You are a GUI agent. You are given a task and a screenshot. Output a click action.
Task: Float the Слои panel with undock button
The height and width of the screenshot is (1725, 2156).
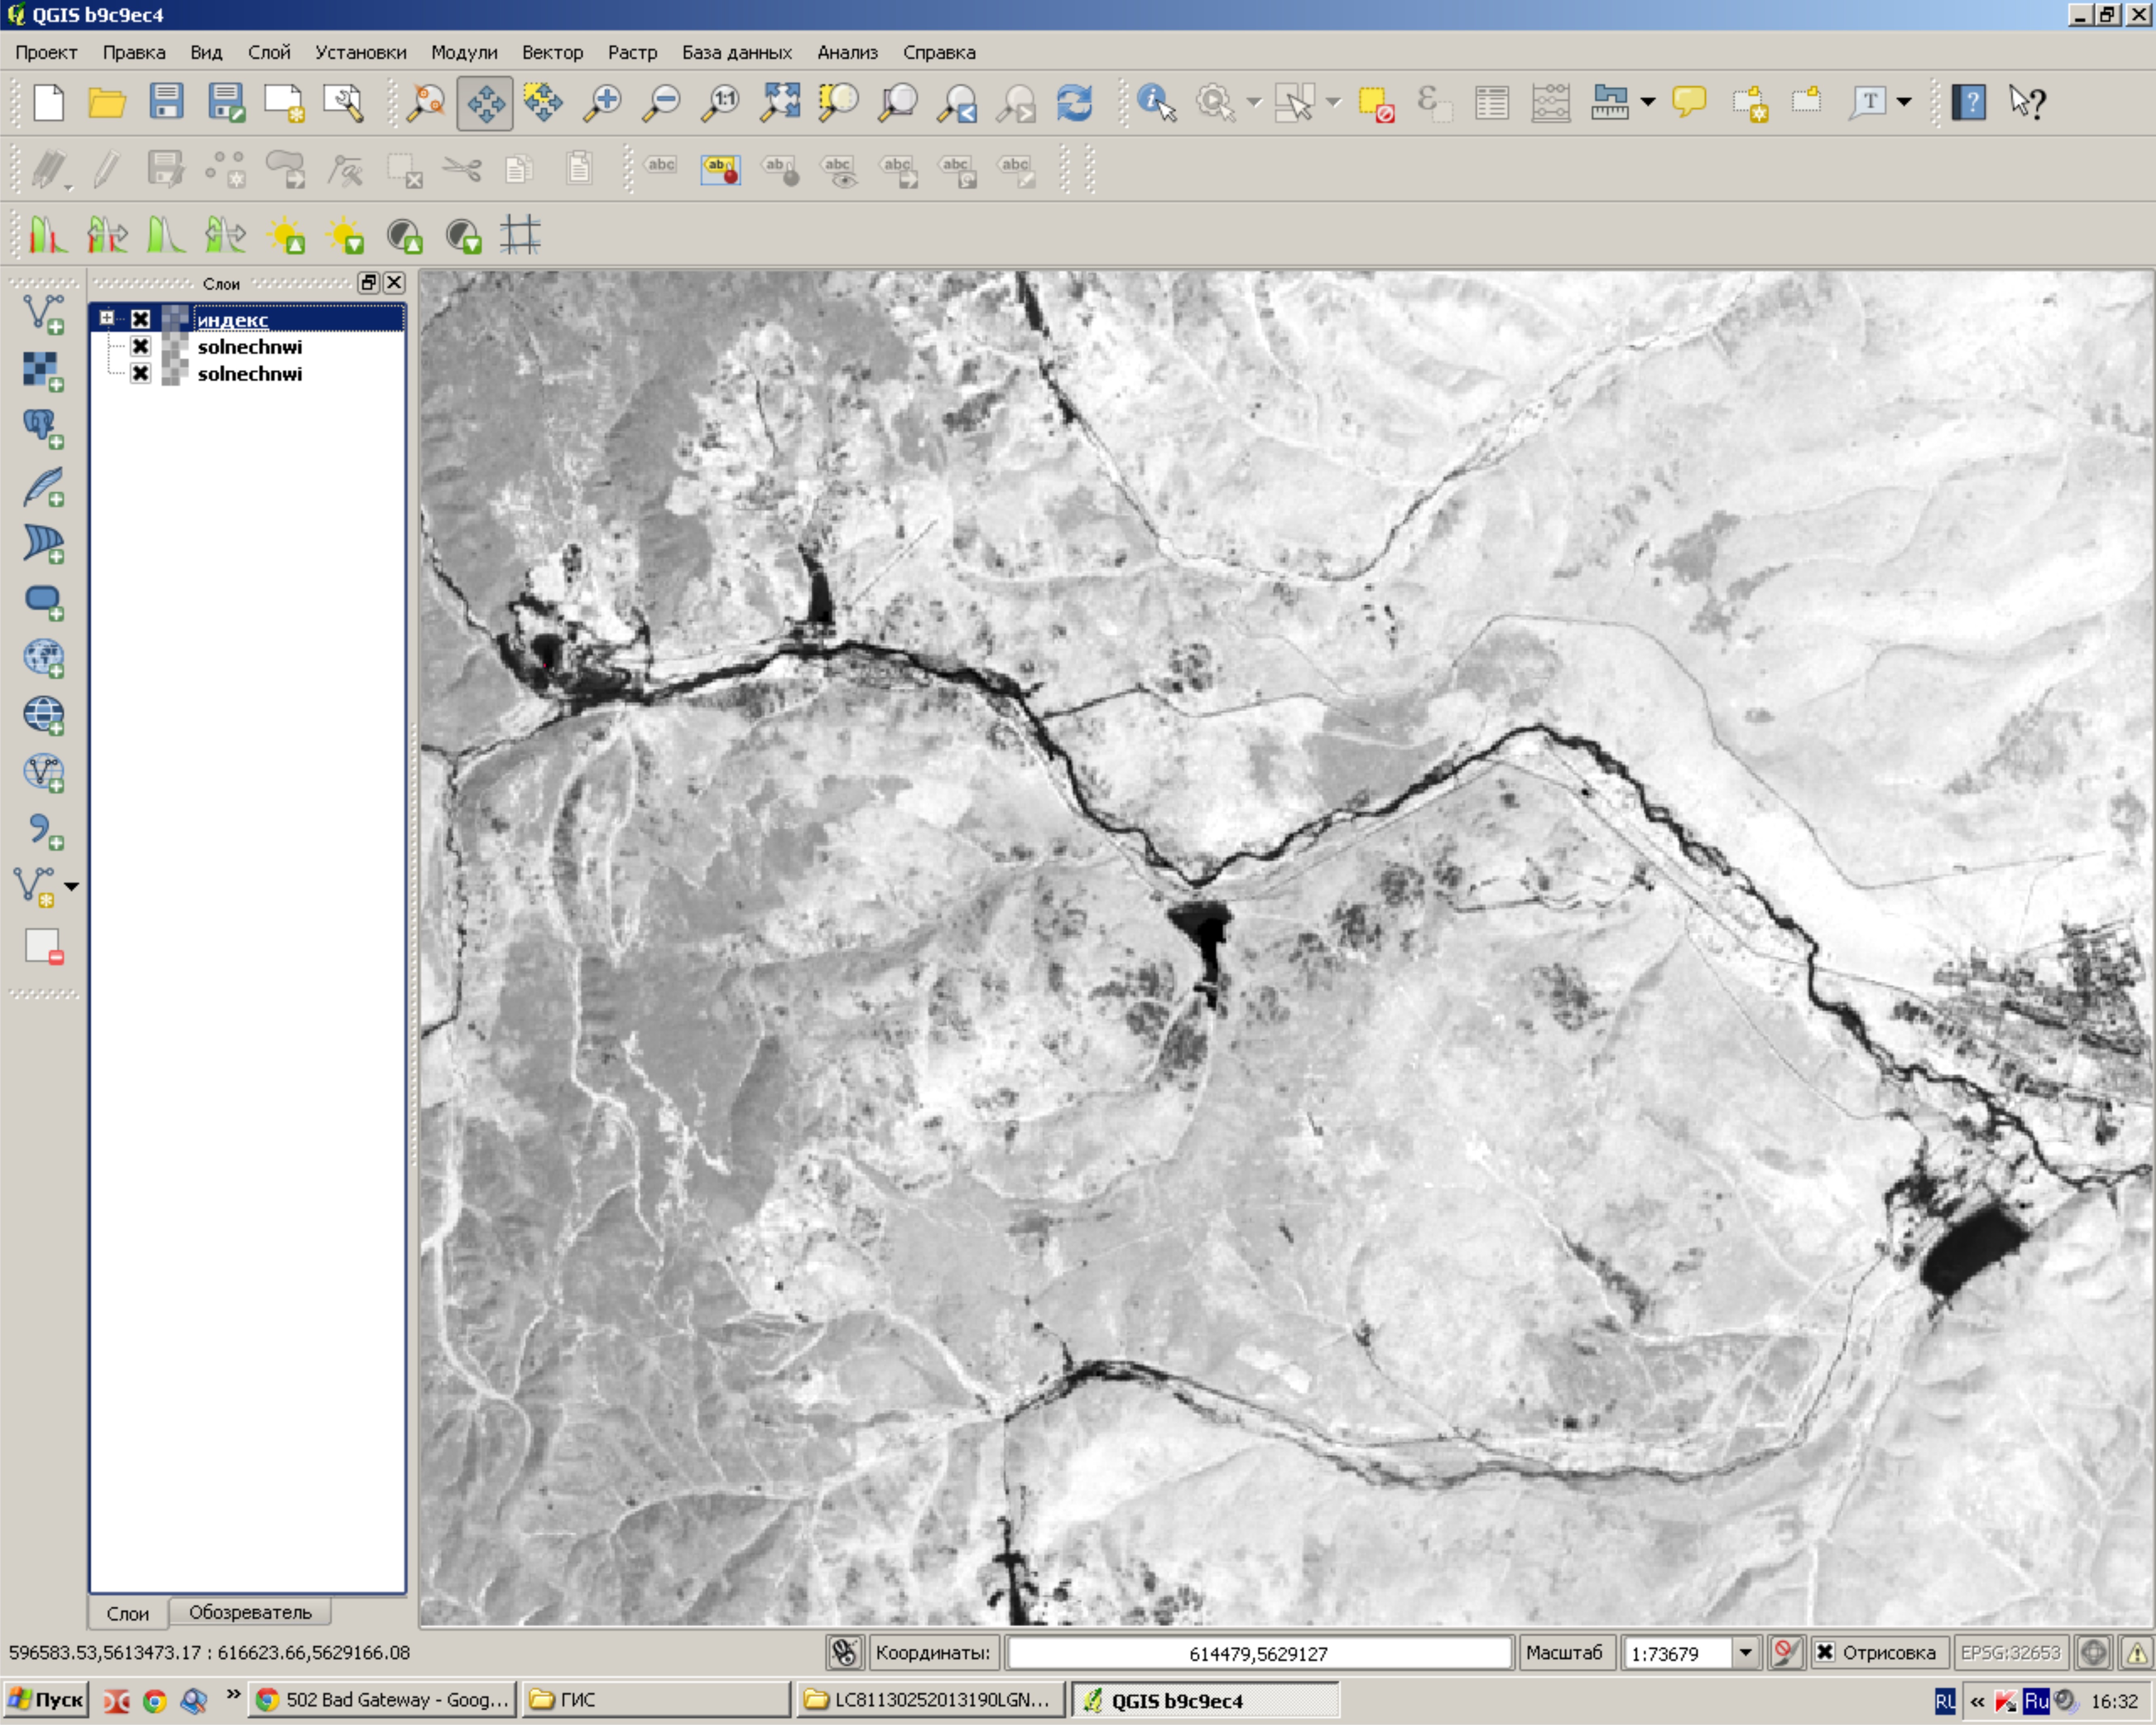coord(369,283)
